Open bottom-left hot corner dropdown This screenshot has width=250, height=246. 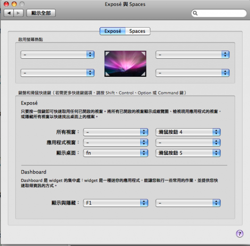(x=57, y=73)
